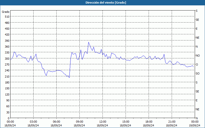The width and height of the screenshot is (205, 128).
Task: Click the 30 degree axis label
Action: [x=8, y=112]
